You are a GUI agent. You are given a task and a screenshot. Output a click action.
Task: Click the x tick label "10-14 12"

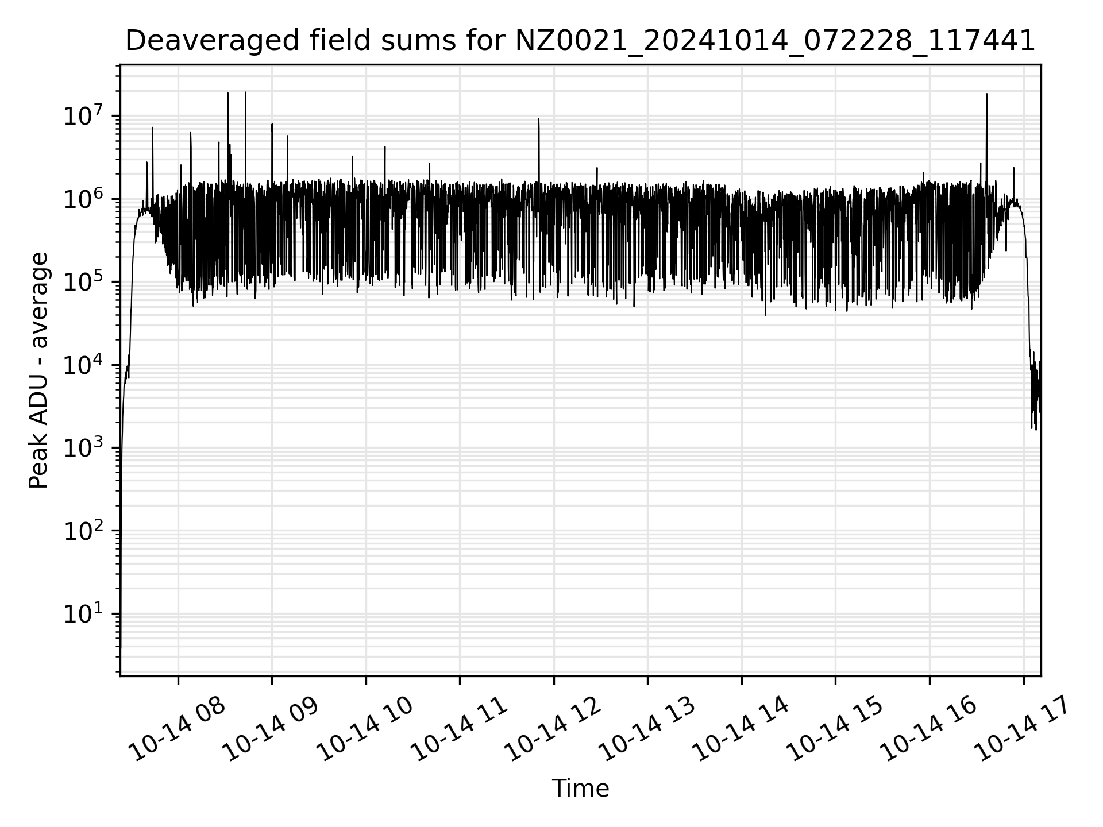point(553,728)
